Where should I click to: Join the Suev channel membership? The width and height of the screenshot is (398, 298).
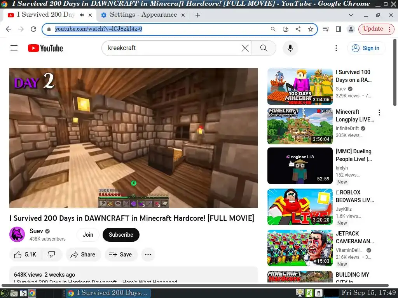click(88, 235)
